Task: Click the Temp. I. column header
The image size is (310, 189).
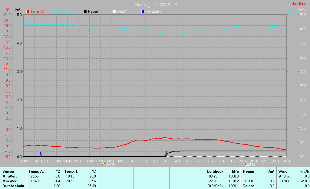Action: [71, 171]
